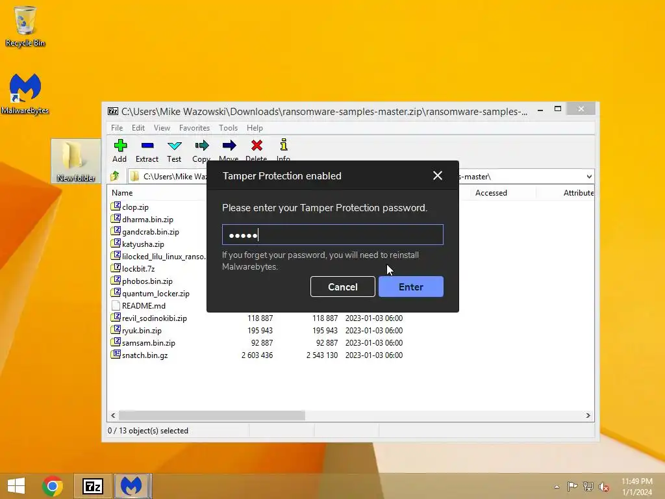Click the Extract toolbar icon
The height and width of the screenshot is (499, 665).
tap(147, 146)
